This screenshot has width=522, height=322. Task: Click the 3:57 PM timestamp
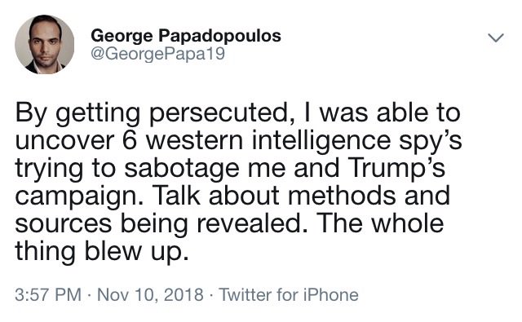pos(48,295)
